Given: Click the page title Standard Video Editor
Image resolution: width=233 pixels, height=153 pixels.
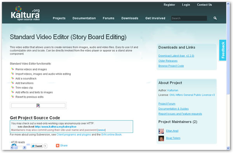Looking at the screenshot, I should tap(68, 37).
